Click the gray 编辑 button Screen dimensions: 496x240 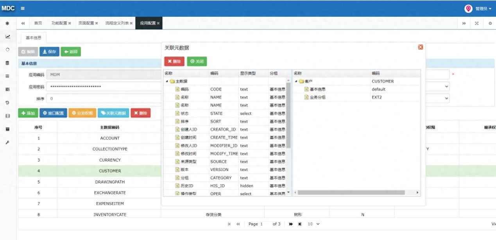[28, 52]
